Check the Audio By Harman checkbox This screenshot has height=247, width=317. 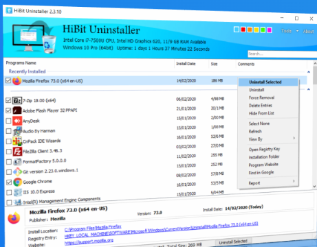(x=8, y=131)
